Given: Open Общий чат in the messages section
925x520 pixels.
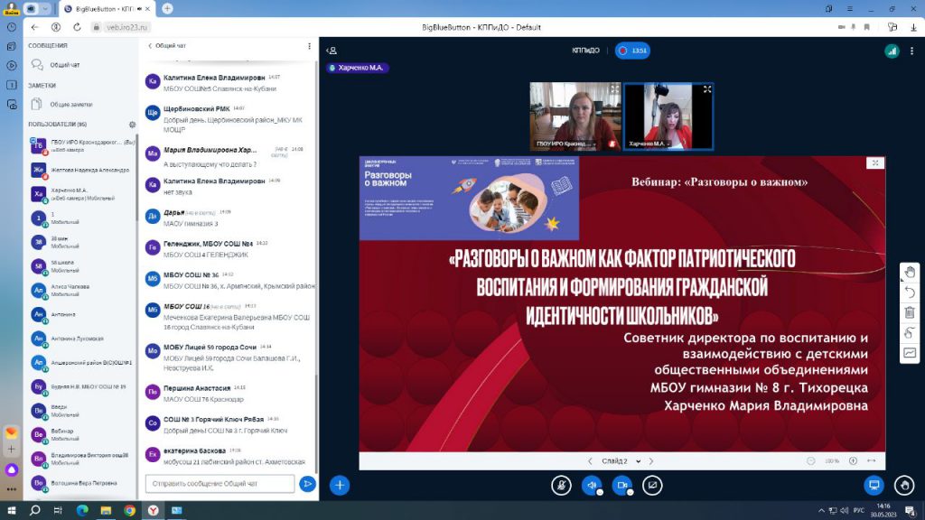Looking at the screenshot, I should click(63, 65).
